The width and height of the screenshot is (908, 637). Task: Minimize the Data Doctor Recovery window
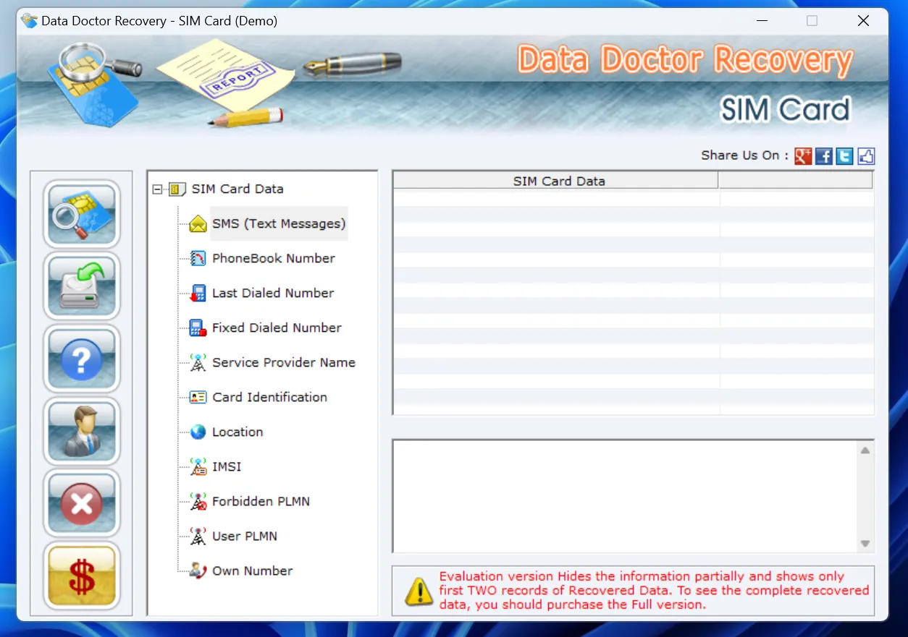click(x=760, y=21)
